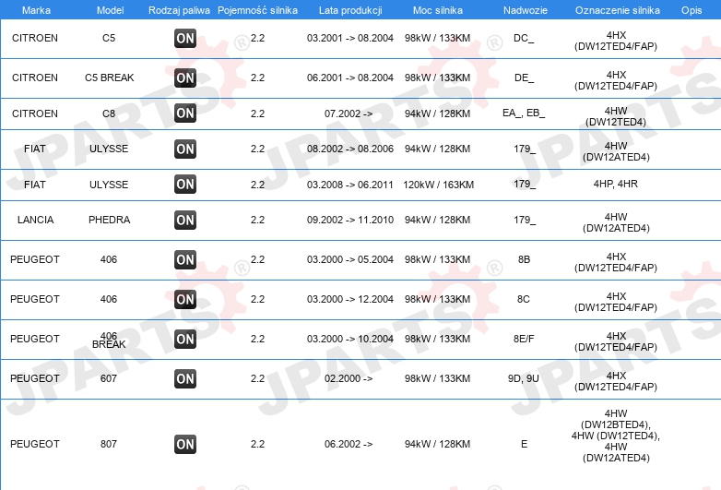721x490 pixels.
Task: Select the 406 BREAK model cell
Action: 109,340
